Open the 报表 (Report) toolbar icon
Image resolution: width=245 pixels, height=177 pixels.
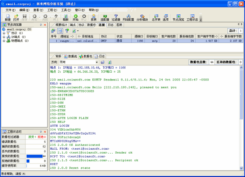point(94,17)
